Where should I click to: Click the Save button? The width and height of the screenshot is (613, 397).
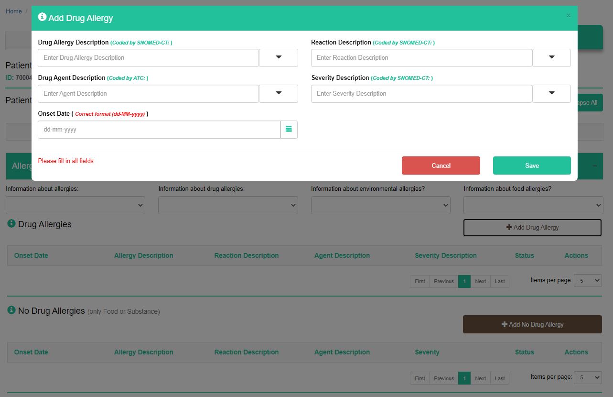tap(532, 165)
